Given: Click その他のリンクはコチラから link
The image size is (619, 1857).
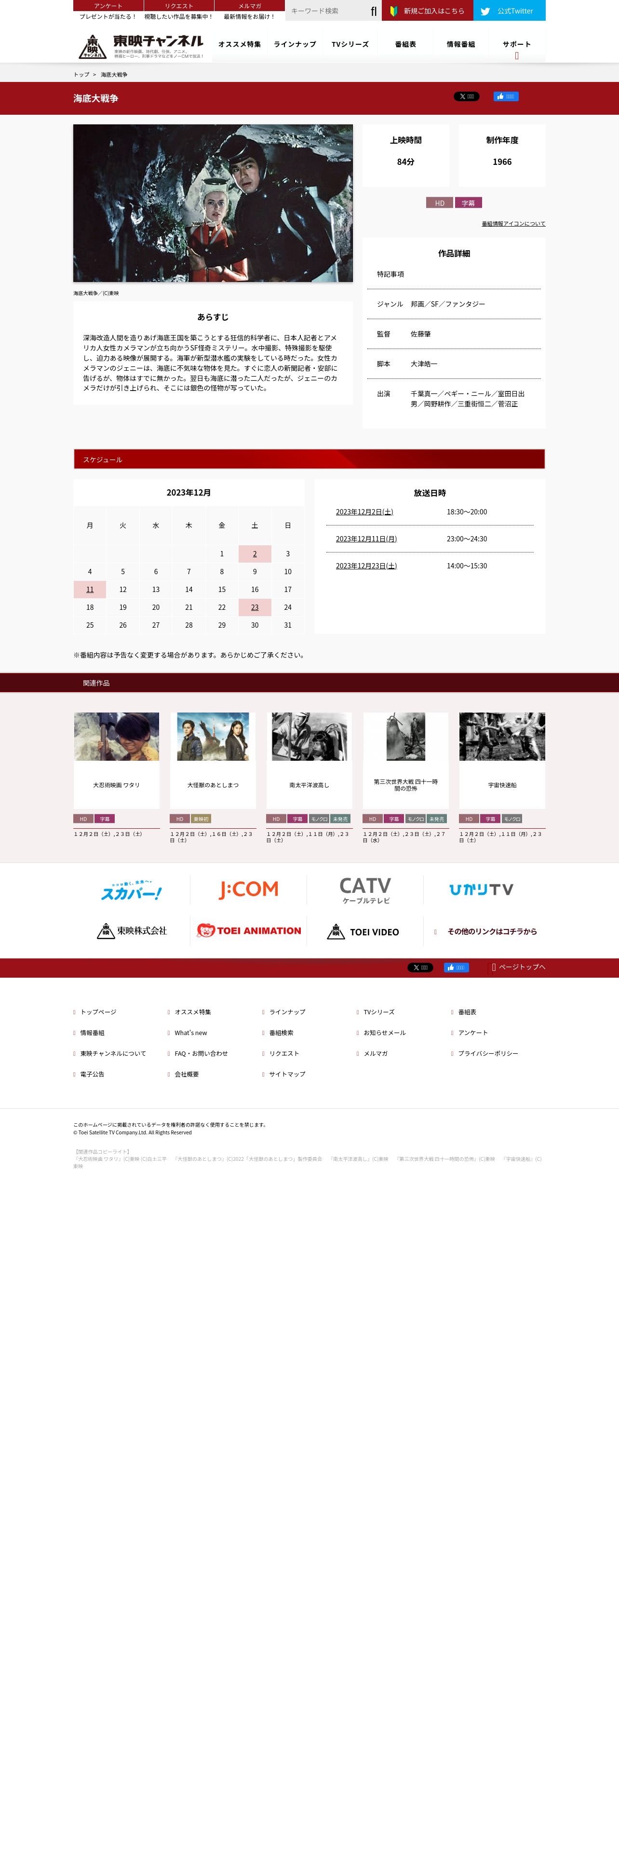Looking at the screenshot, I should 491,931.
